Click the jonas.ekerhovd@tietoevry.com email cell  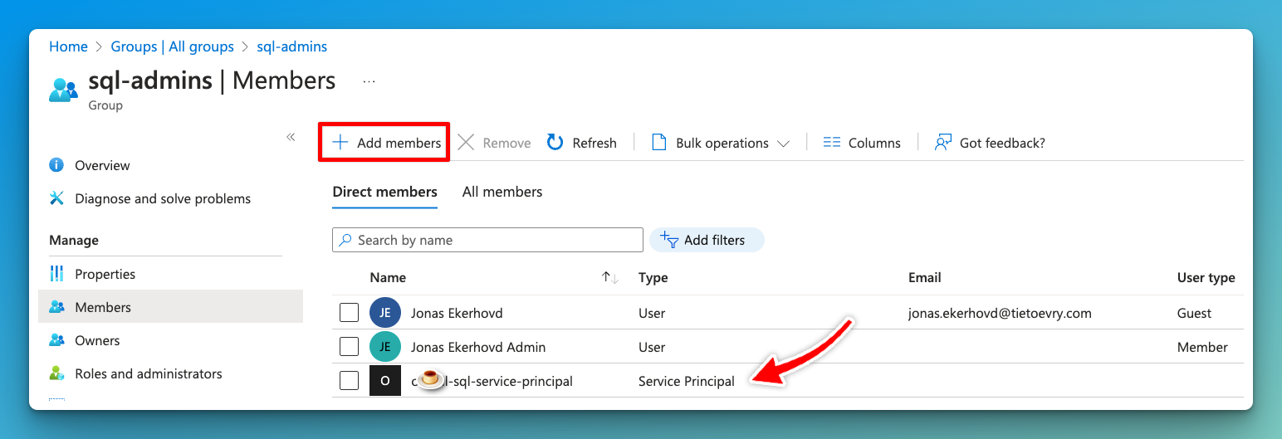[x=1001, y=313]
